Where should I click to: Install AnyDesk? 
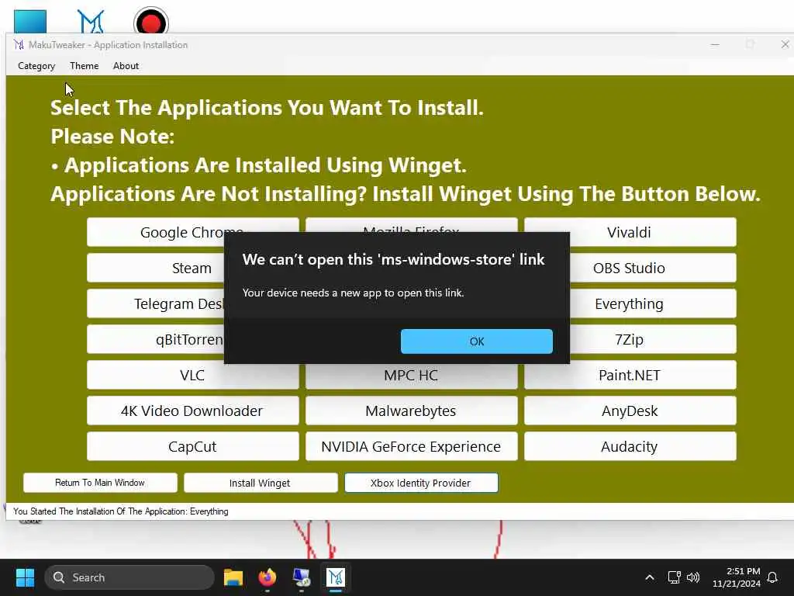point(630,411)
